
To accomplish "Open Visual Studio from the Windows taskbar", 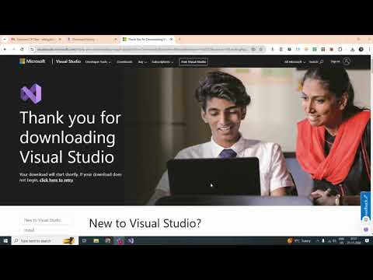I will point(131,241).
